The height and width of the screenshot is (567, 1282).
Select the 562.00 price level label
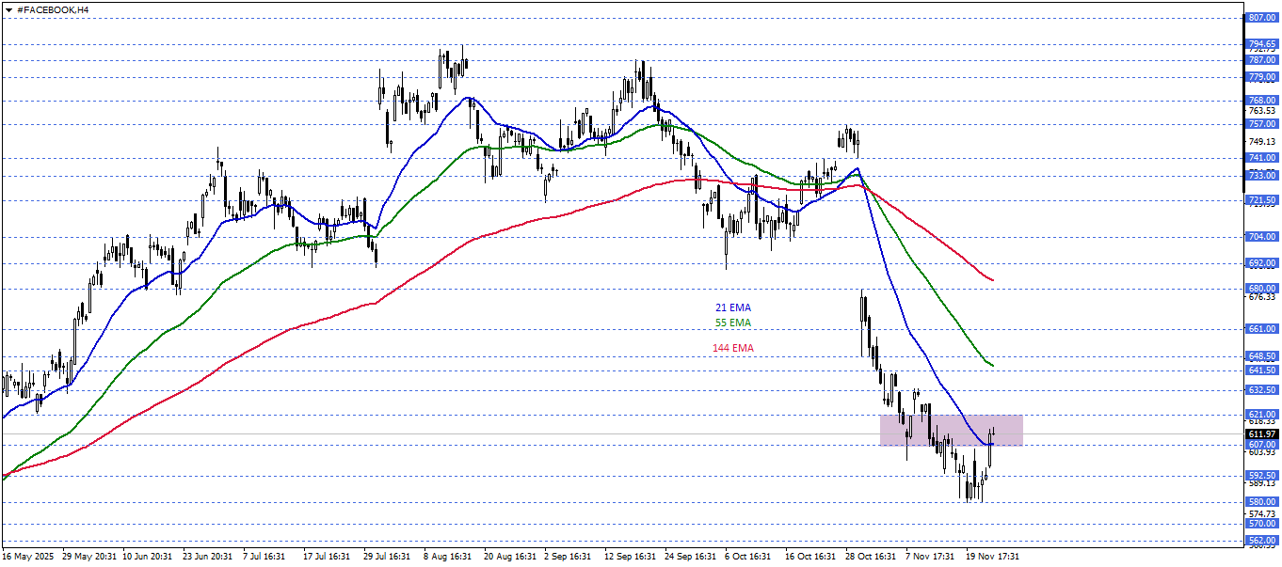(x=1261, y=540)
